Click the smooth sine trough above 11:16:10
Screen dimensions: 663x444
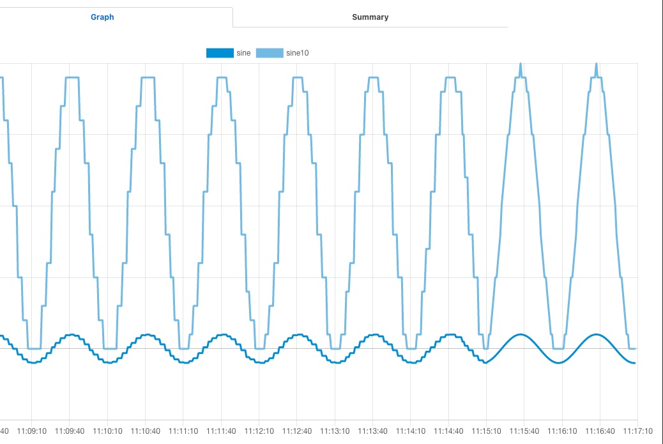click(559, 363)
